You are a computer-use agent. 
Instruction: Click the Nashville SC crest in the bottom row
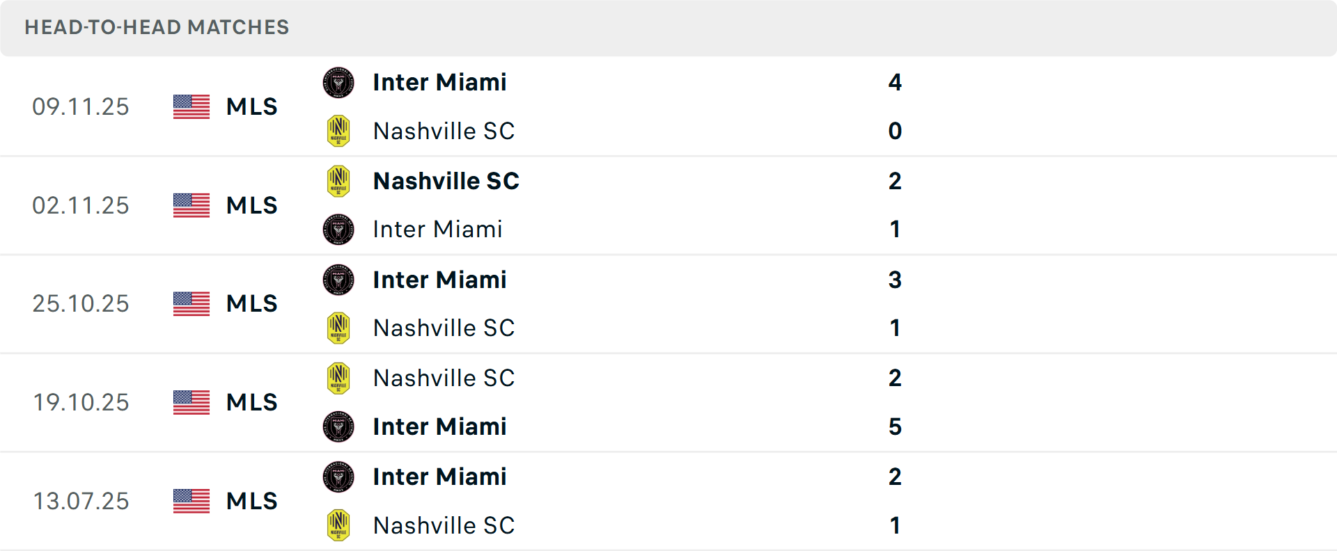[338, 525]
